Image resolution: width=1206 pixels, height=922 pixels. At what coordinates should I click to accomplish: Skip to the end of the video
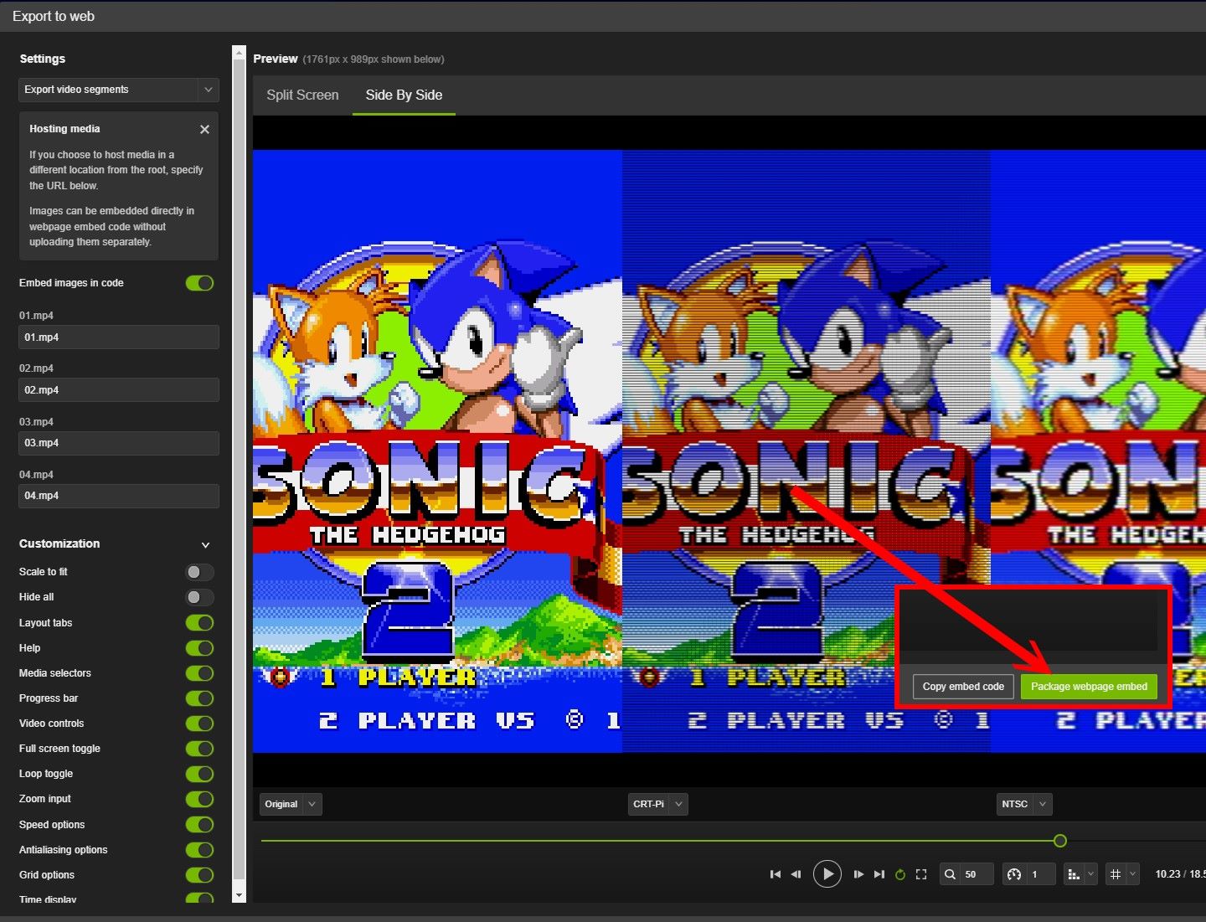879,874
